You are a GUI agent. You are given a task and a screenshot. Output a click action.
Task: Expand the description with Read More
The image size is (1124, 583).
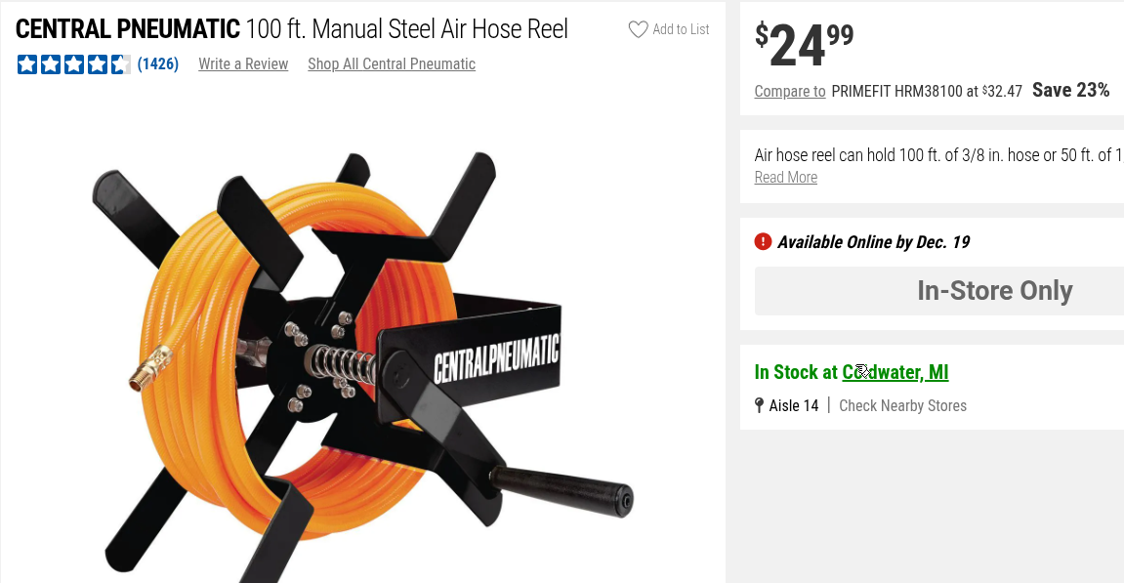[x=786, y=177]
